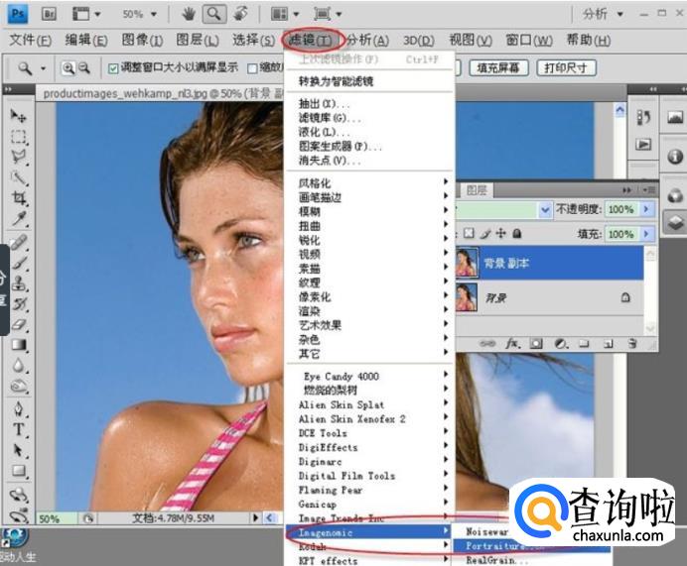Select the Hand tool in application bar
The width and height of the screenshot is (687, 566).
point(189,14)
